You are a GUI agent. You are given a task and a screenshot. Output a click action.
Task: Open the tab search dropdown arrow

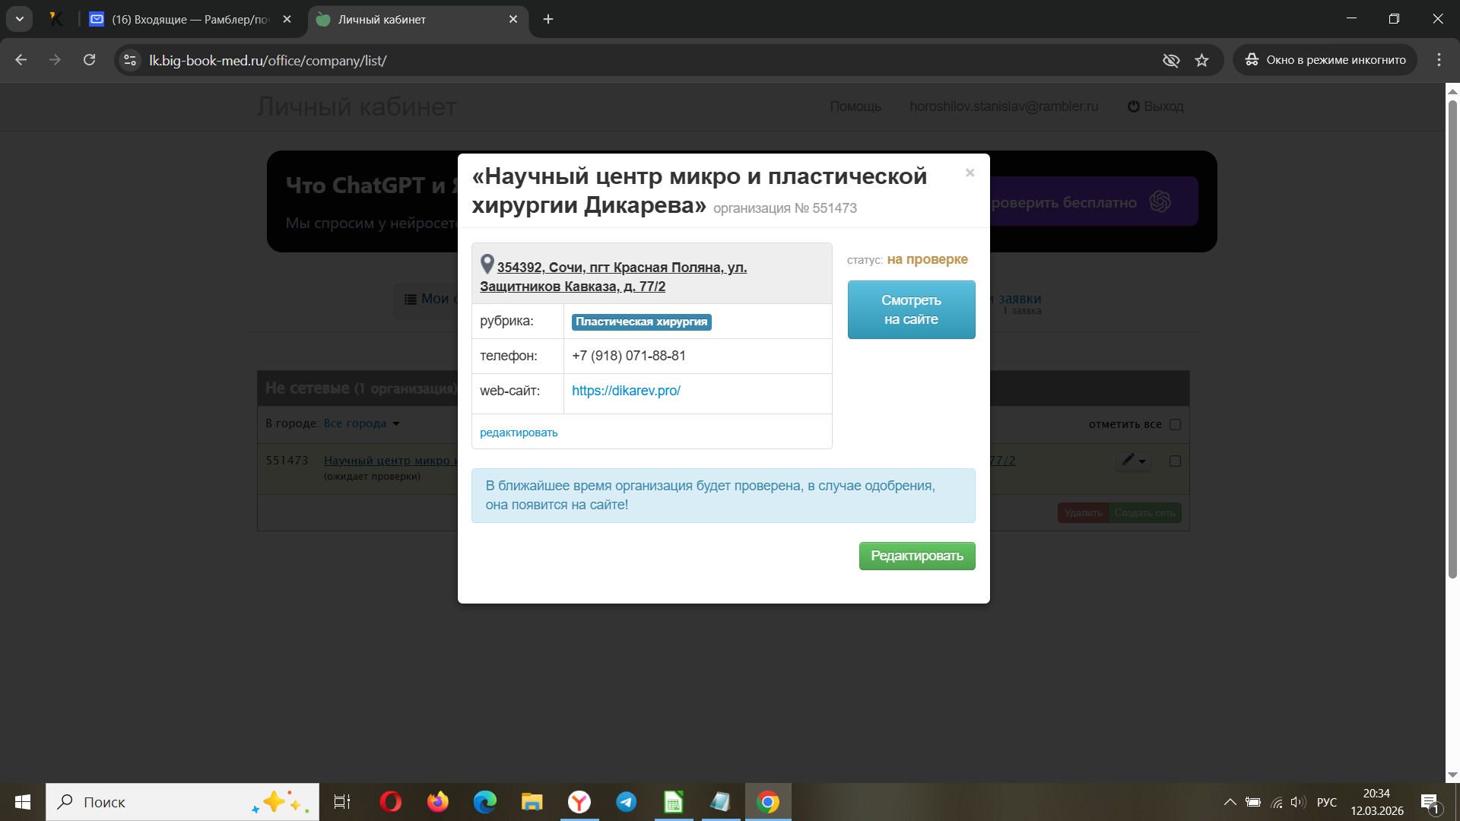coord(20,19)
